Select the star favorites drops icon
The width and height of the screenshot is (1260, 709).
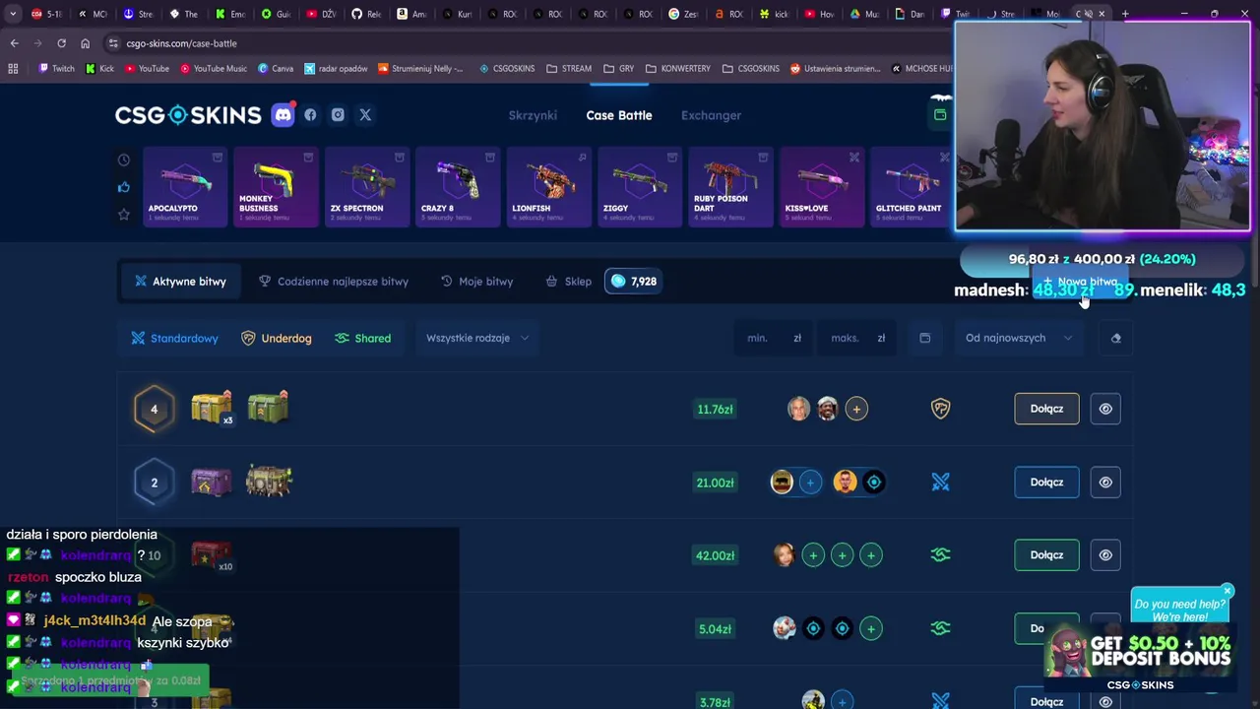click(124, 215)
